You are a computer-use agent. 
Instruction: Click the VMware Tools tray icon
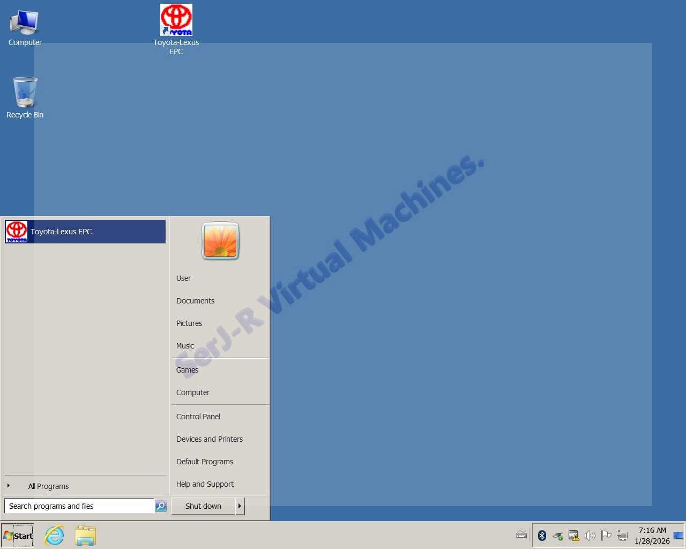(x=573, y=535)
